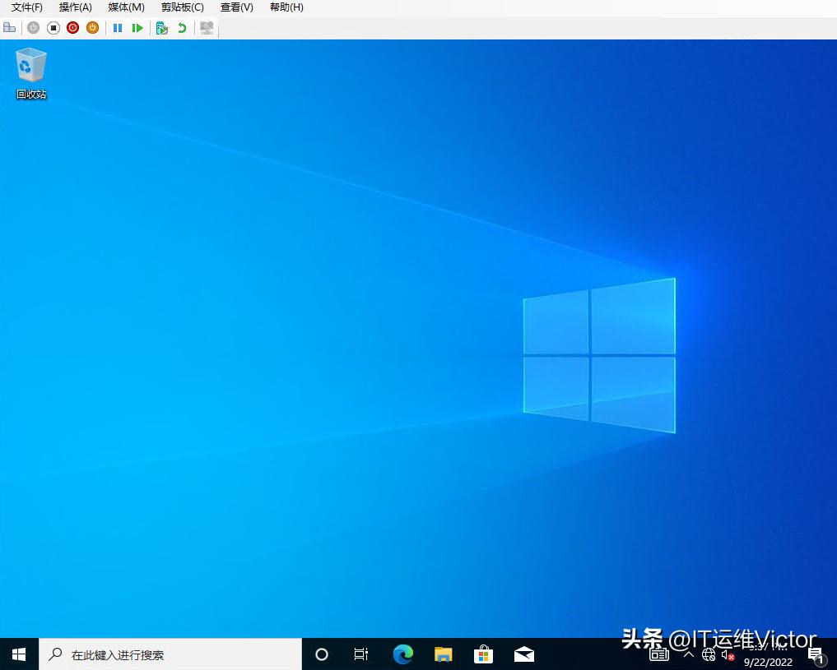Shut down the guest OS via orange power icon

tap(92, 27)
